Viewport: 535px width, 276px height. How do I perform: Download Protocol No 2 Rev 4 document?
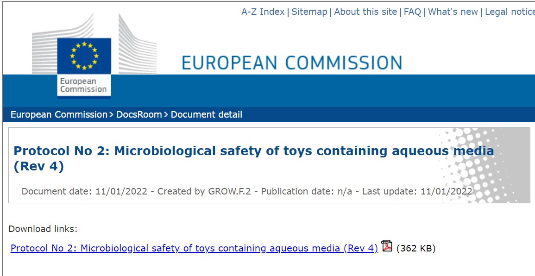click(x=194, y=248)
